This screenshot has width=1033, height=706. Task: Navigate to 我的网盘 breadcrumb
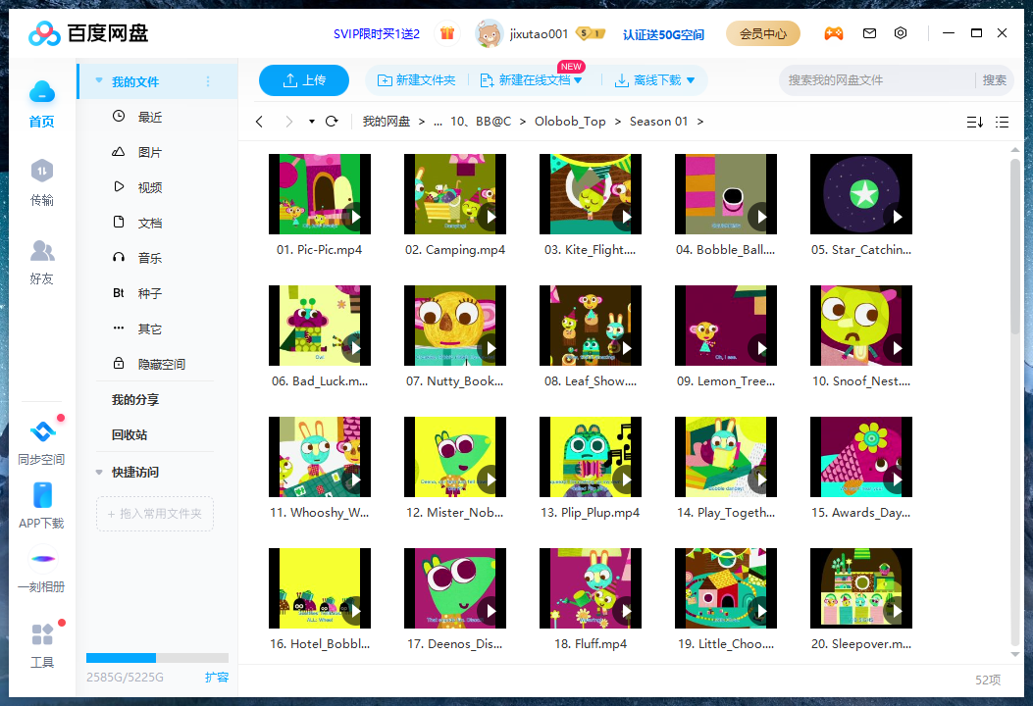click(x=387, y=122)
